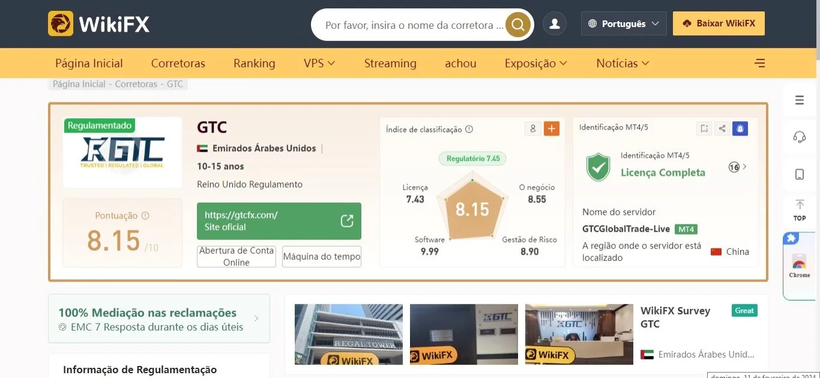Click the Página Inicial breadcrumb link

coord(79,84)
